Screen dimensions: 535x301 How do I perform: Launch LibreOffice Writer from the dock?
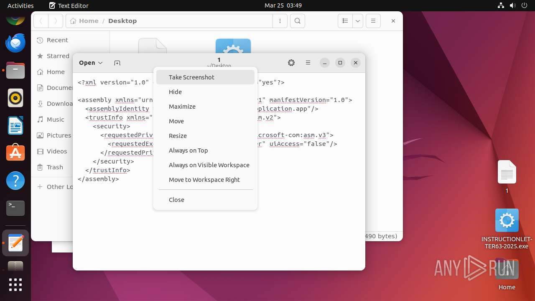(15, 125)
